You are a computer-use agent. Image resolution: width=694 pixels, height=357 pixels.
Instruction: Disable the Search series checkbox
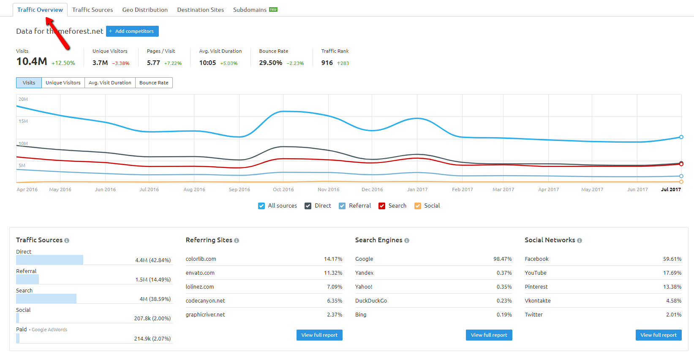(x=382, y=206)
